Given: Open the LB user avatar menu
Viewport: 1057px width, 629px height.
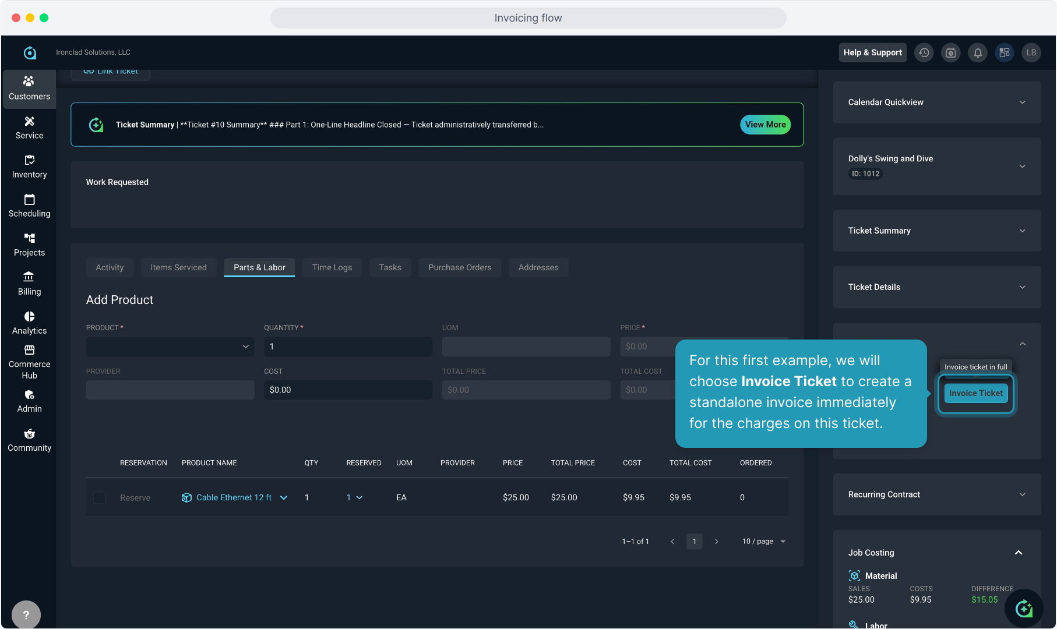Looking at the screenshot, I should (1031, 52).
